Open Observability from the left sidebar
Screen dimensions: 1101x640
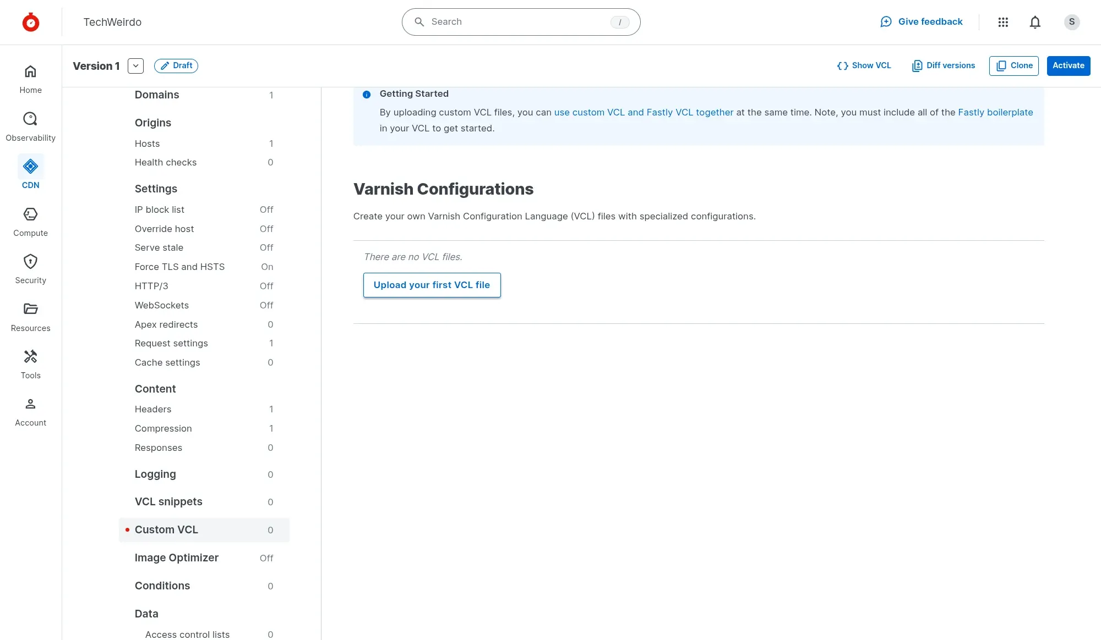tap(30, 127)
